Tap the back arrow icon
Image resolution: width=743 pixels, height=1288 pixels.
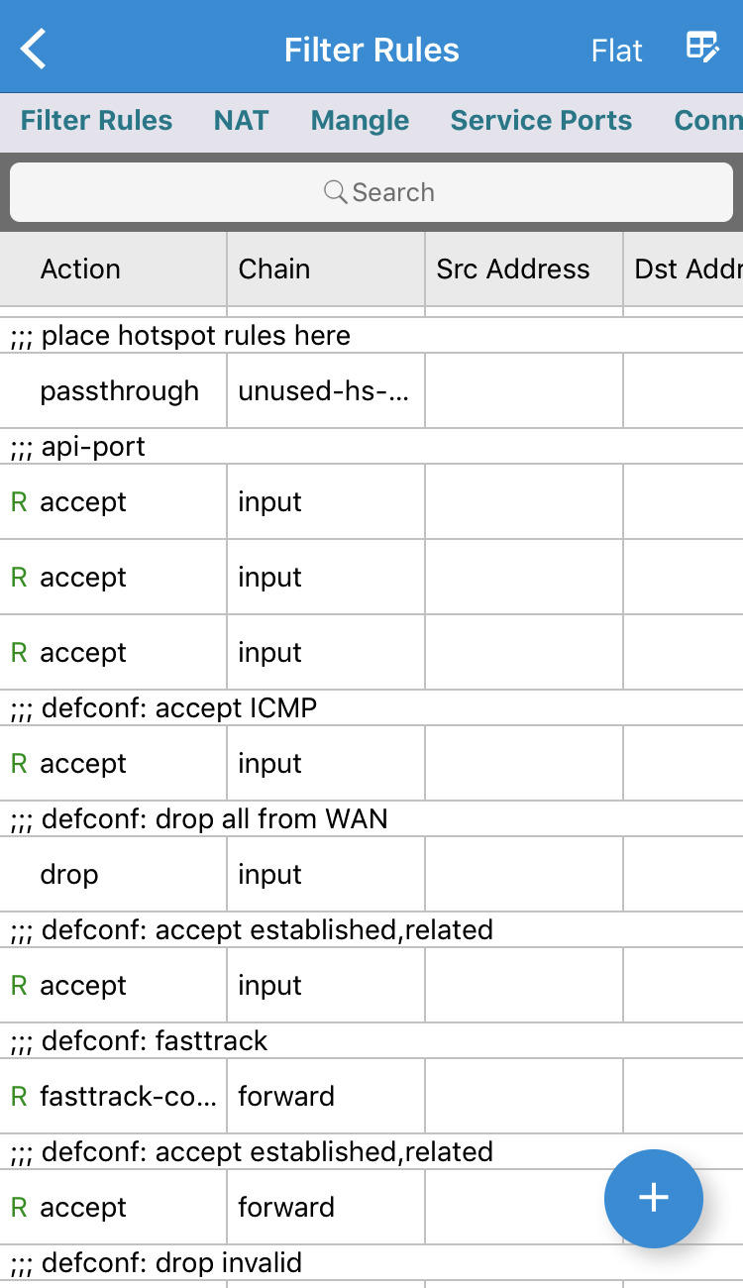click(34, 50)
